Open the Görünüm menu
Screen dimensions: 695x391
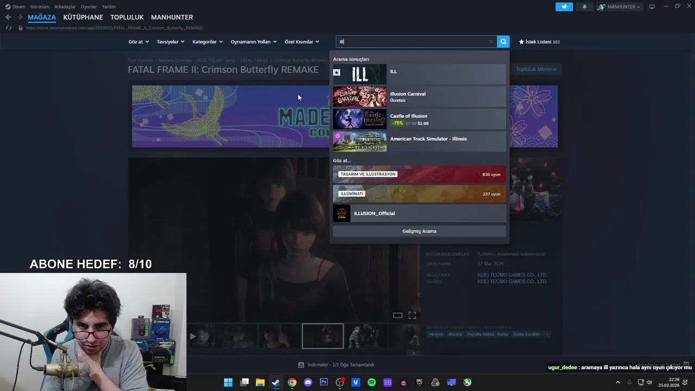(x=40, y=7)
